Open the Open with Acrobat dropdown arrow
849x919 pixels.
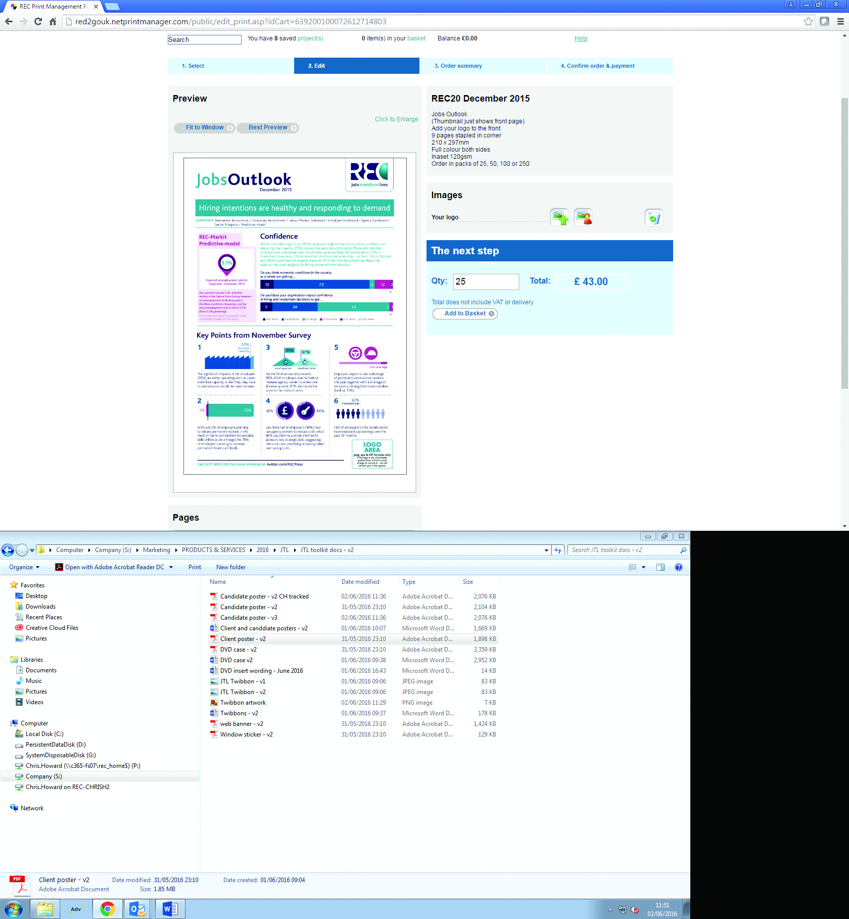(x=171, y=567)
